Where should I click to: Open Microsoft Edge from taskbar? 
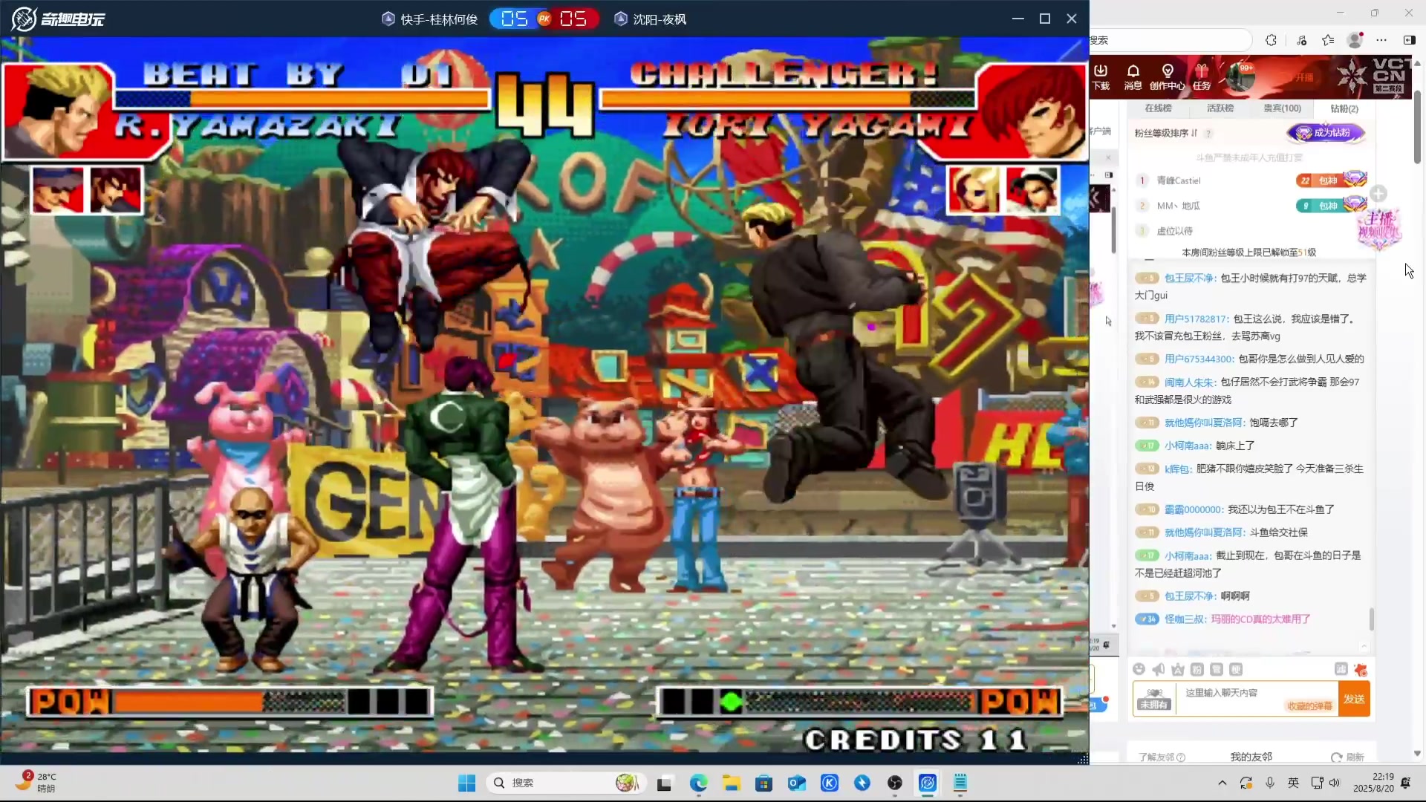[x=698, y=783]
